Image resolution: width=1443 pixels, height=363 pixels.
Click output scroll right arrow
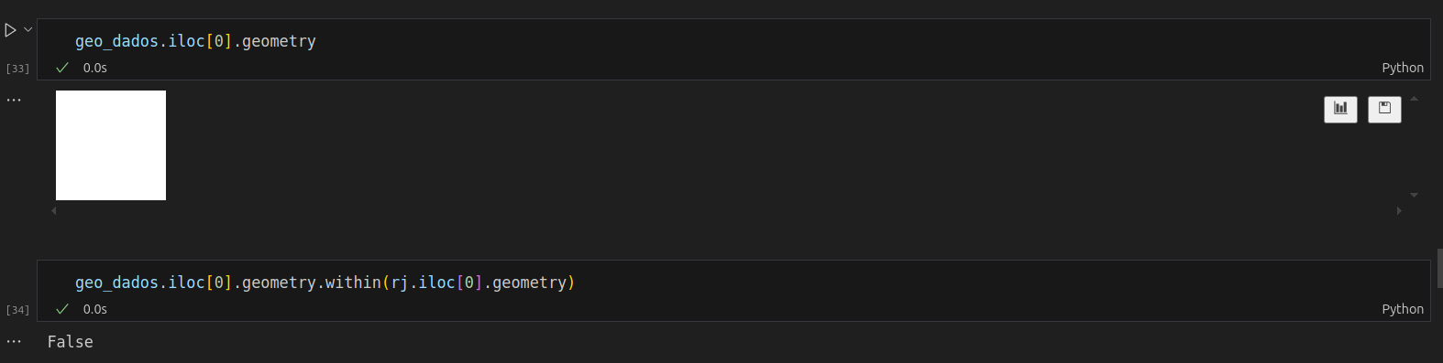pyautogui.click(x=1399, y=210)
